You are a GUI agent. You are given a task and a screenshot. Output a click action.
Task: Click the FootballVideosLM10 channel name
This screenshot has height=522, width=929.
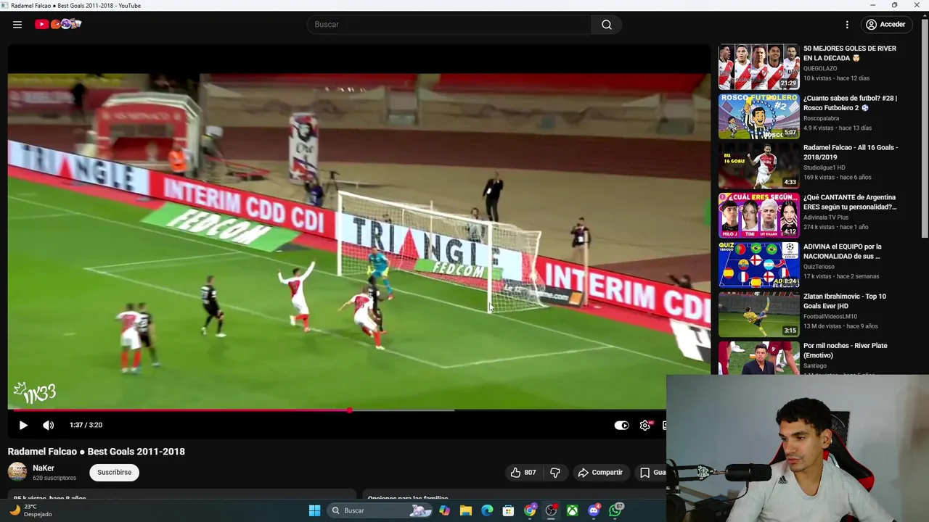pyautogui.click(x=830, y=317)
